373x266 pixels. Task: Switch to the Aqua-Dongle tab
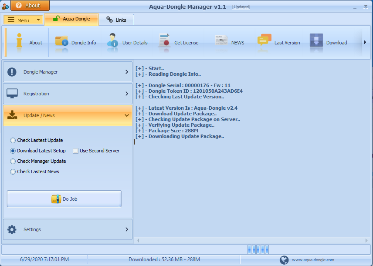coord(71,19)
